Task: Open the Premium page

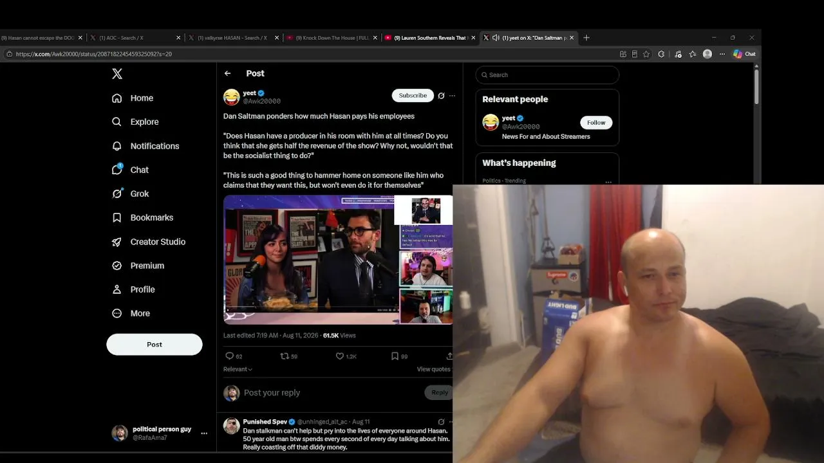Action: click(138, 266)
